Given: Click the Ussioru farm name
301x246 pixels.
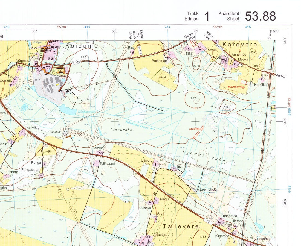Looking at the screenshot, I should 146,160.
